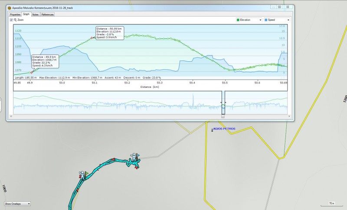Image resolution: width=347 pixels, height=210 pixels.
Task: Click the 50.5 distance axis label
Action: point(225,83)
